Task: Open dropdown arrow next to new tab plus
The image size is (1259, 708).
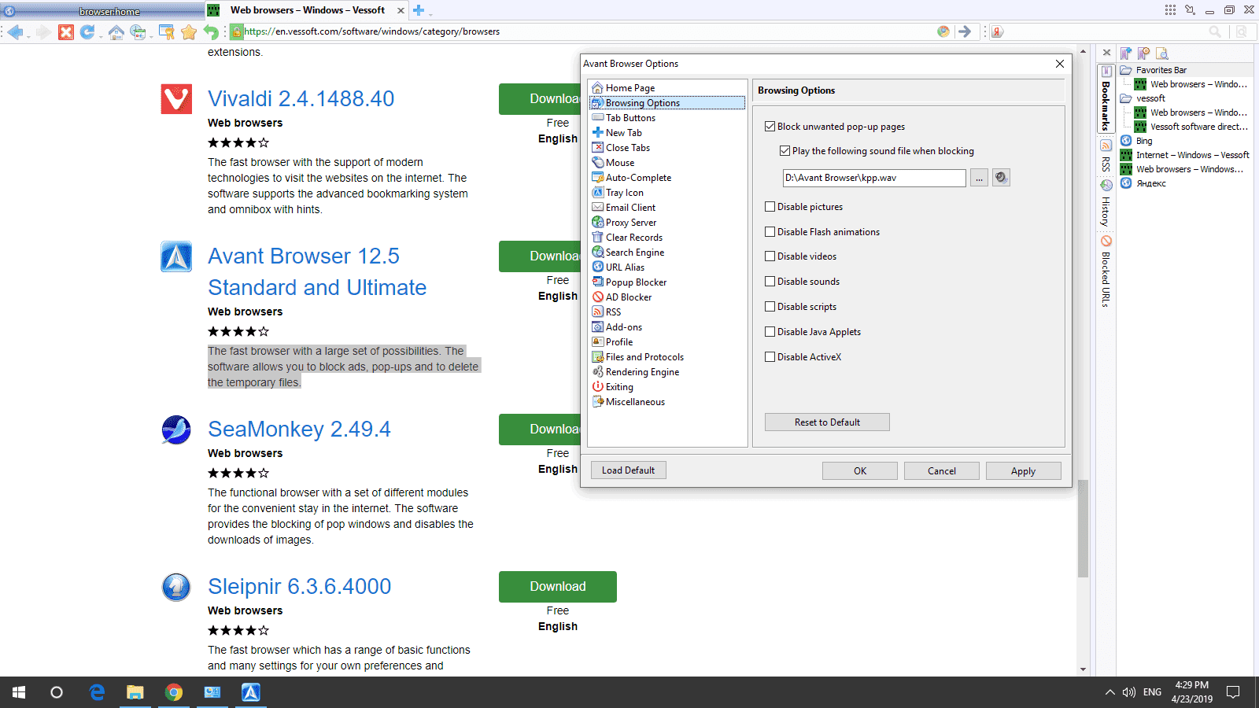Action: [x=430, y=13]
